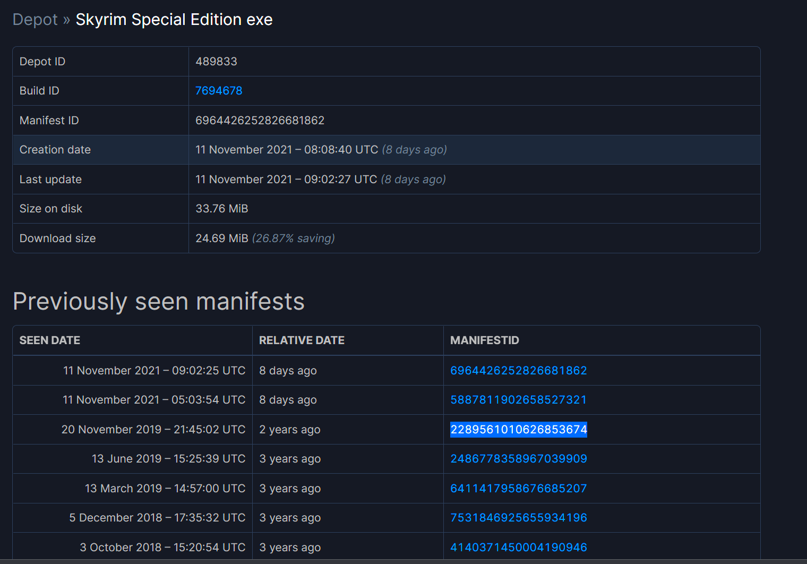Click the SEEN DATE column header
This screenshot has height=564, width=807.
50,340
